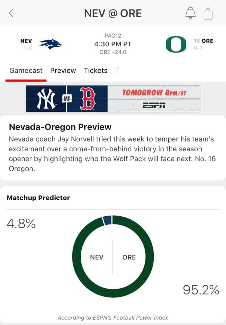The height and width of the screenshot is (325, 226).
Task: Tap the Red Sox logo in the banner
Action: [88, 99]
